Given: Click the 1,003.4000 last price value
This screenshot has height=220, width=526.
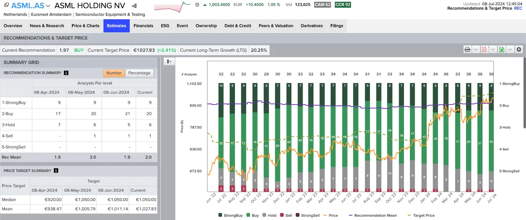Looking at the screenshot, I should [219, 5].
